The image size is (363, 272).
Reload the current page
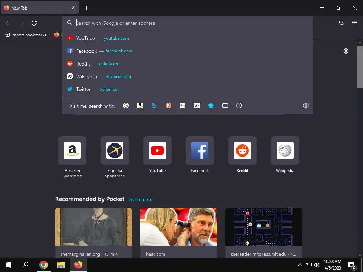(34, 23)
